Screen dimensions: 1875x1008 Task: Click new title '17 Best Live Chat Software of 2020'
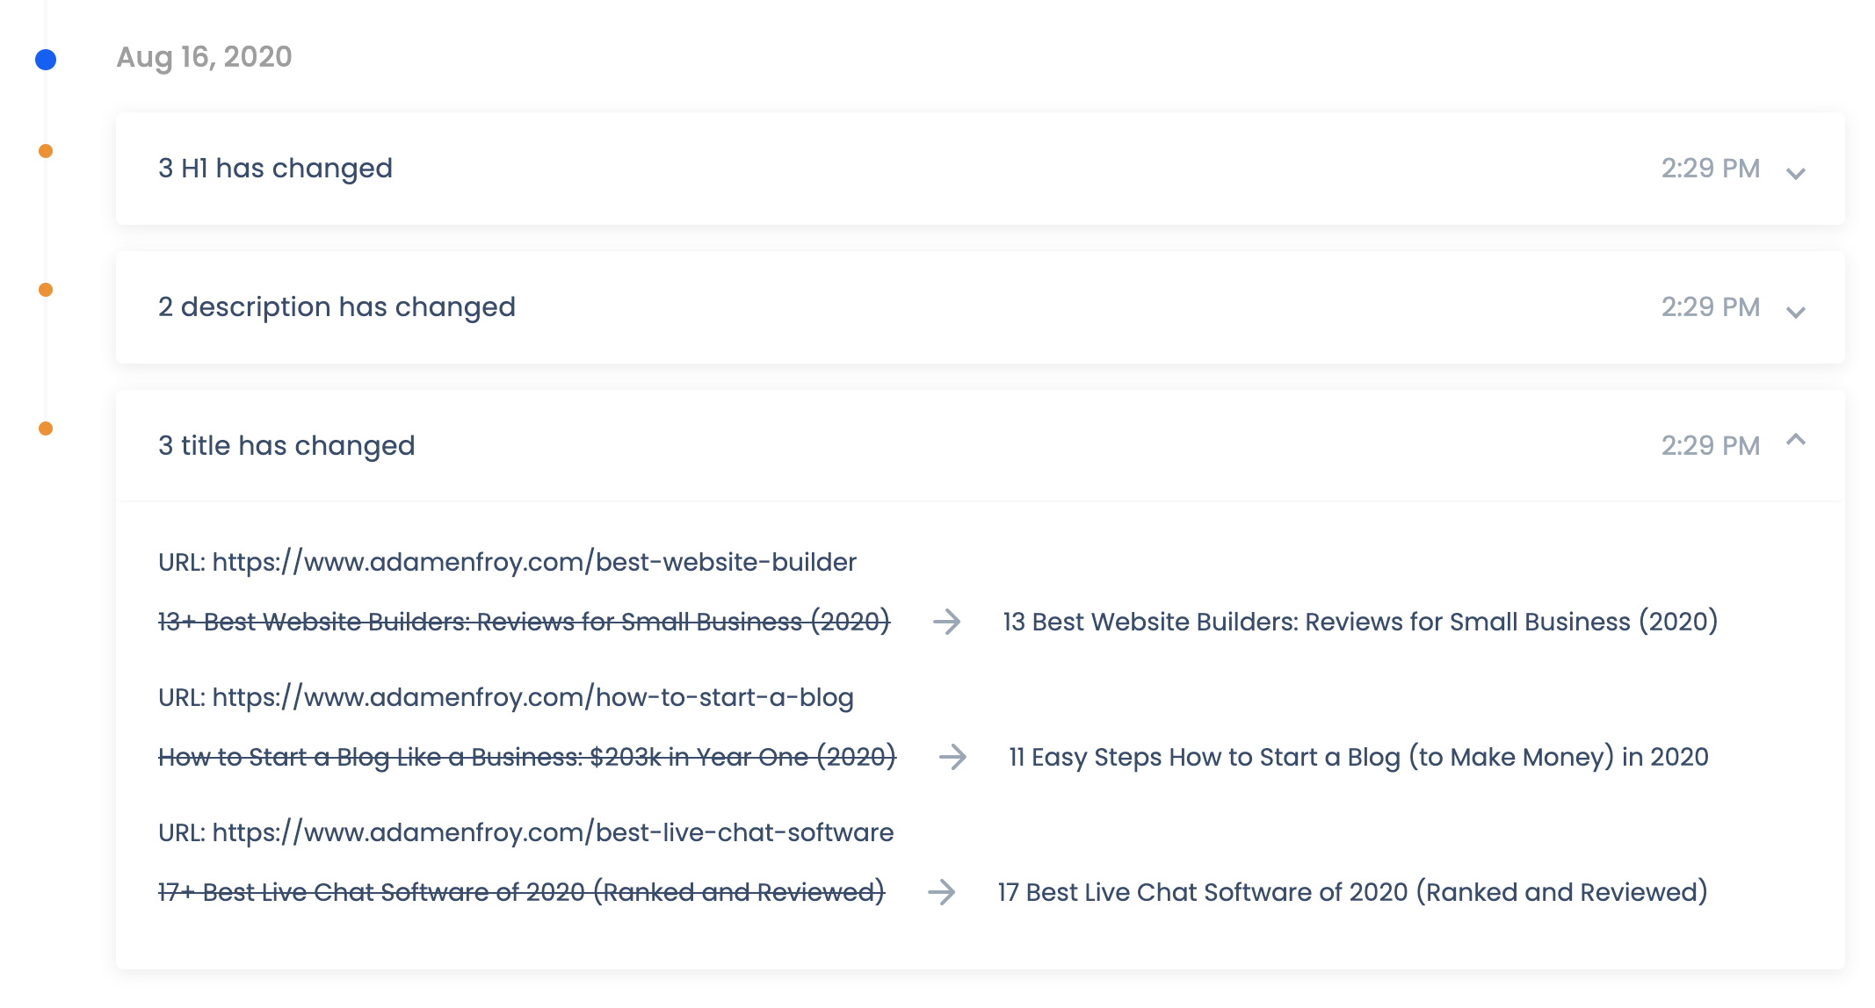pyautogui.click(x=1352, y=892)
